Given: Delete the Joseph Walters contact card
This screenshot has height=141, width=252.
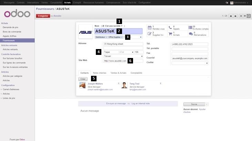Looking at the screenshot, I should [119, 83].
